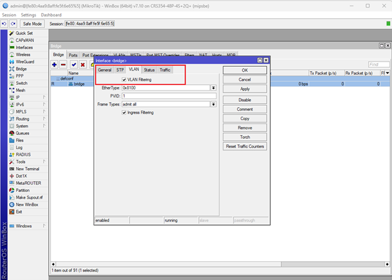Click the Bridge table horizontal scrollbar
This screenshot has width=392, height=280.
coord(219,264)
